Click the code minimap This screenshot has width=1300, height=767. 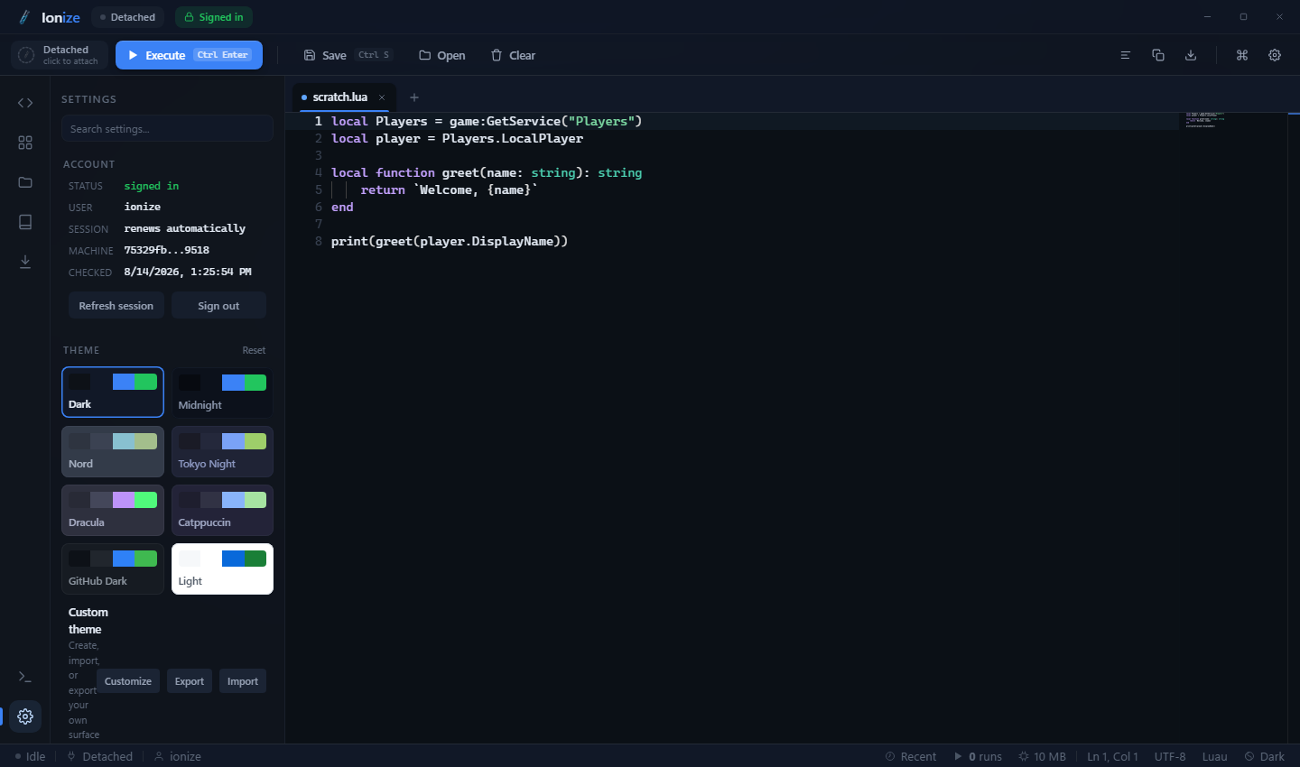pyautogui.click(x=1205, y=120)
